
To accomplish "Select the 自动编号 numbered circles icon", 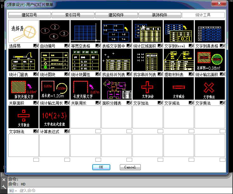I will pos(55,31).
